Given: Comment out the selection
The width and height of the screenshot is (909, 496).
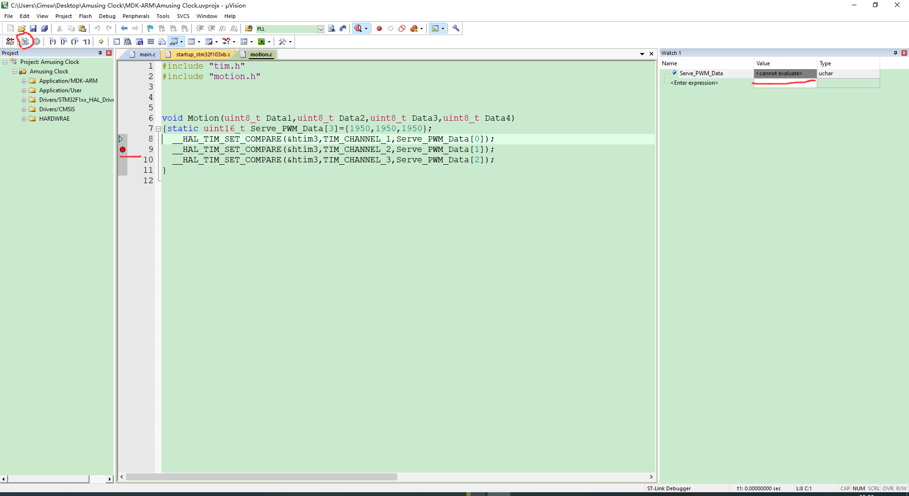Looking at the screenshot, I should tap(223, 28).
